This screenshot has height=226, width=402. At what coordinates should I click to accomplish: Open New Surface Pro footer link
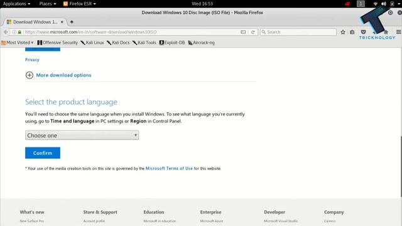point(32,221)
